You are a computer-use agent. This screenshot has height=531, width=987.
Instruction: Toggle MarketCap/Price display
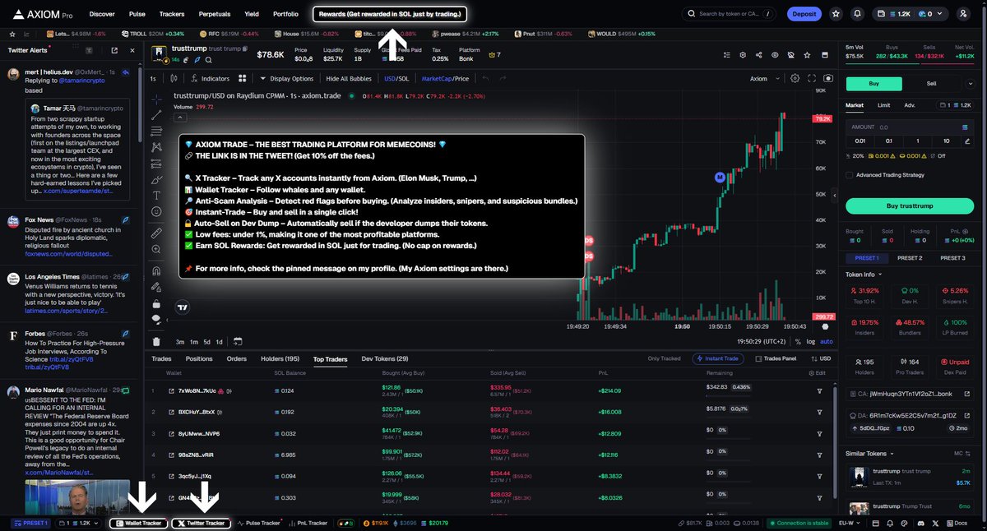(x=445, y=79)
